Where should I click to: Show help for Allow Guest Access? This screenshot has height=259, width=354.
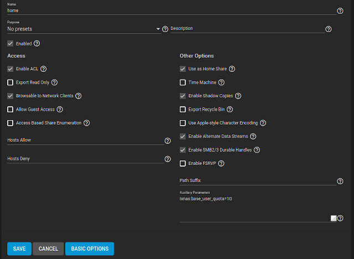click(60, 110)
